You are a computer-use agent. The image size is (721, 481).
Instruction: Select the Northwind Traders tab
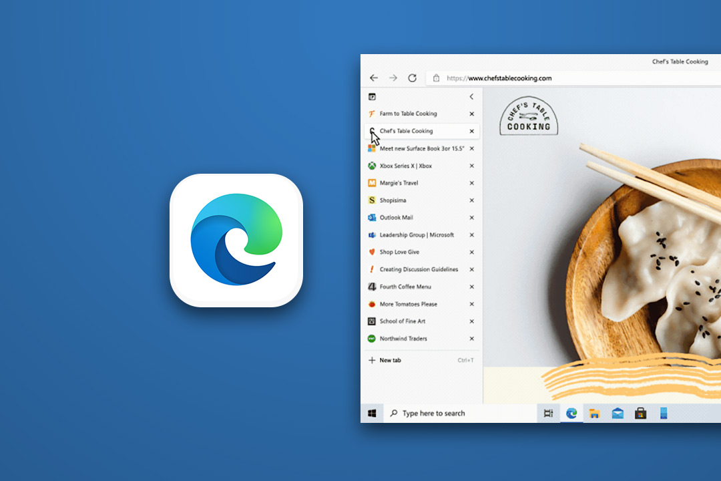coord(416,338)
